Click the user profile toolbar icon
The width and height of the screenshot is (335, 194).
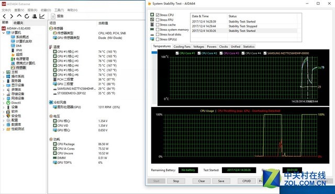[35, 16]
